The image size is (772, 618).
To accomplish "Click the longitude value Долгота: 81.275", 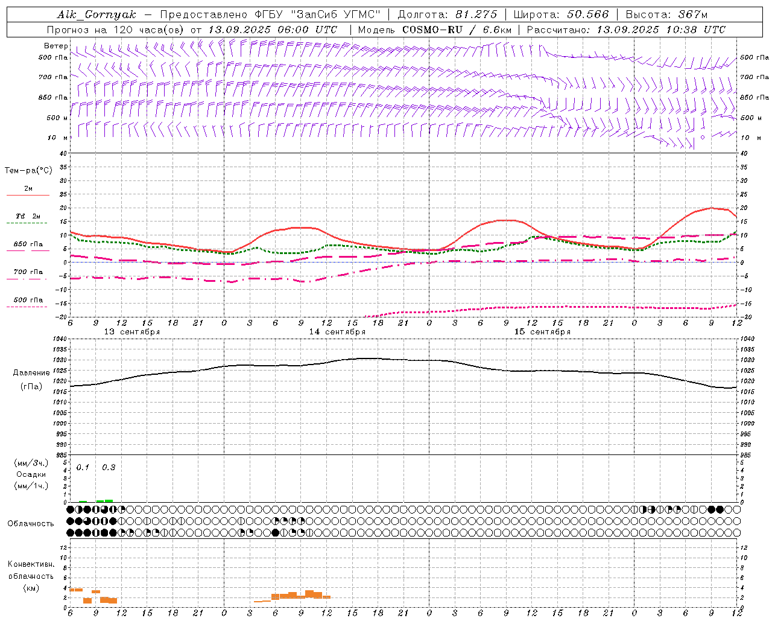I will coord(447,14).
